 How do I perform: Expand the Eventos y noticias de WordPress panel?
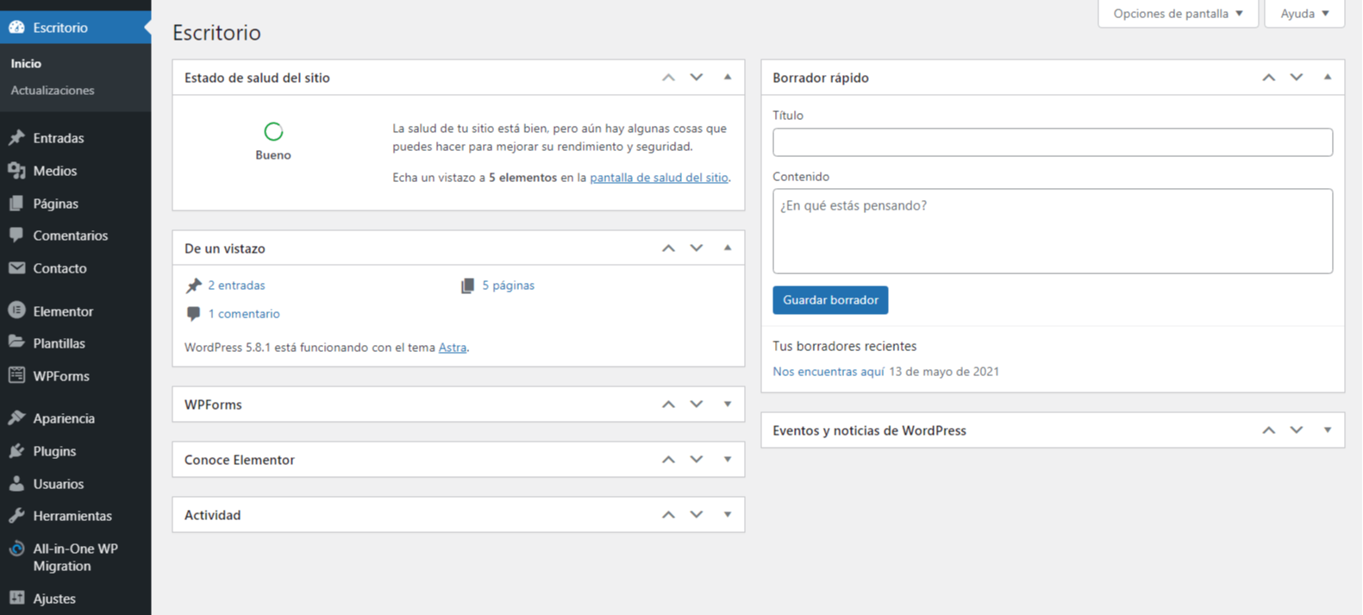(x=1328, y=430)
